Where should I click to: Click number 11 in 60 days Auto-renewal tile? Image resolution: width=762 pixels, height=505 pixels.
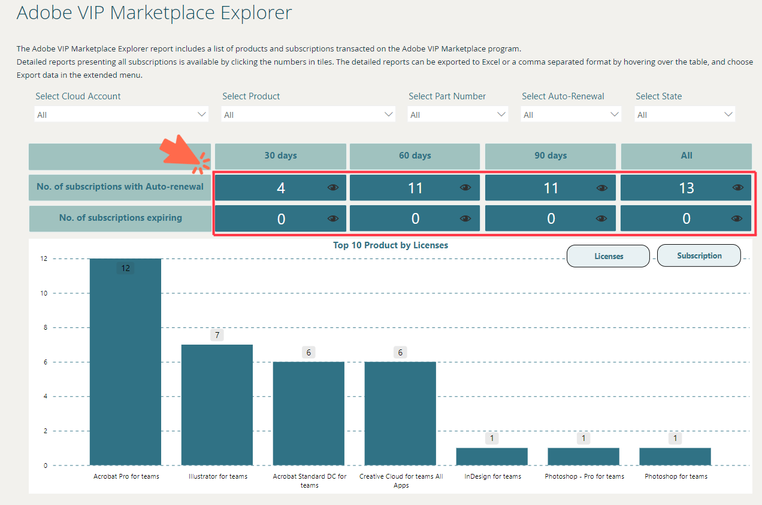pyautogui.click(x=415, y=188)
